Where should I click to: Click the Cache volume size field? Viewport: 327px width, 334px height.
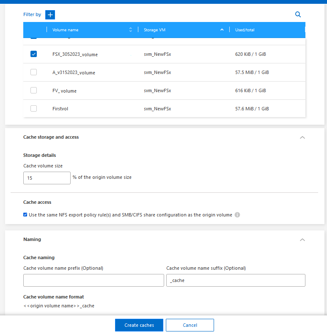47,178
